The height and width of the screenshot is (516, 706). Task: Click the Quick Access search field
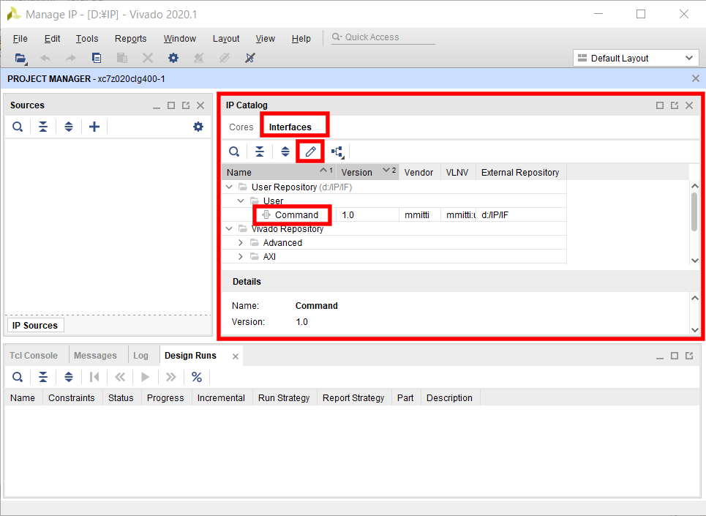click(x=383, y=37)
